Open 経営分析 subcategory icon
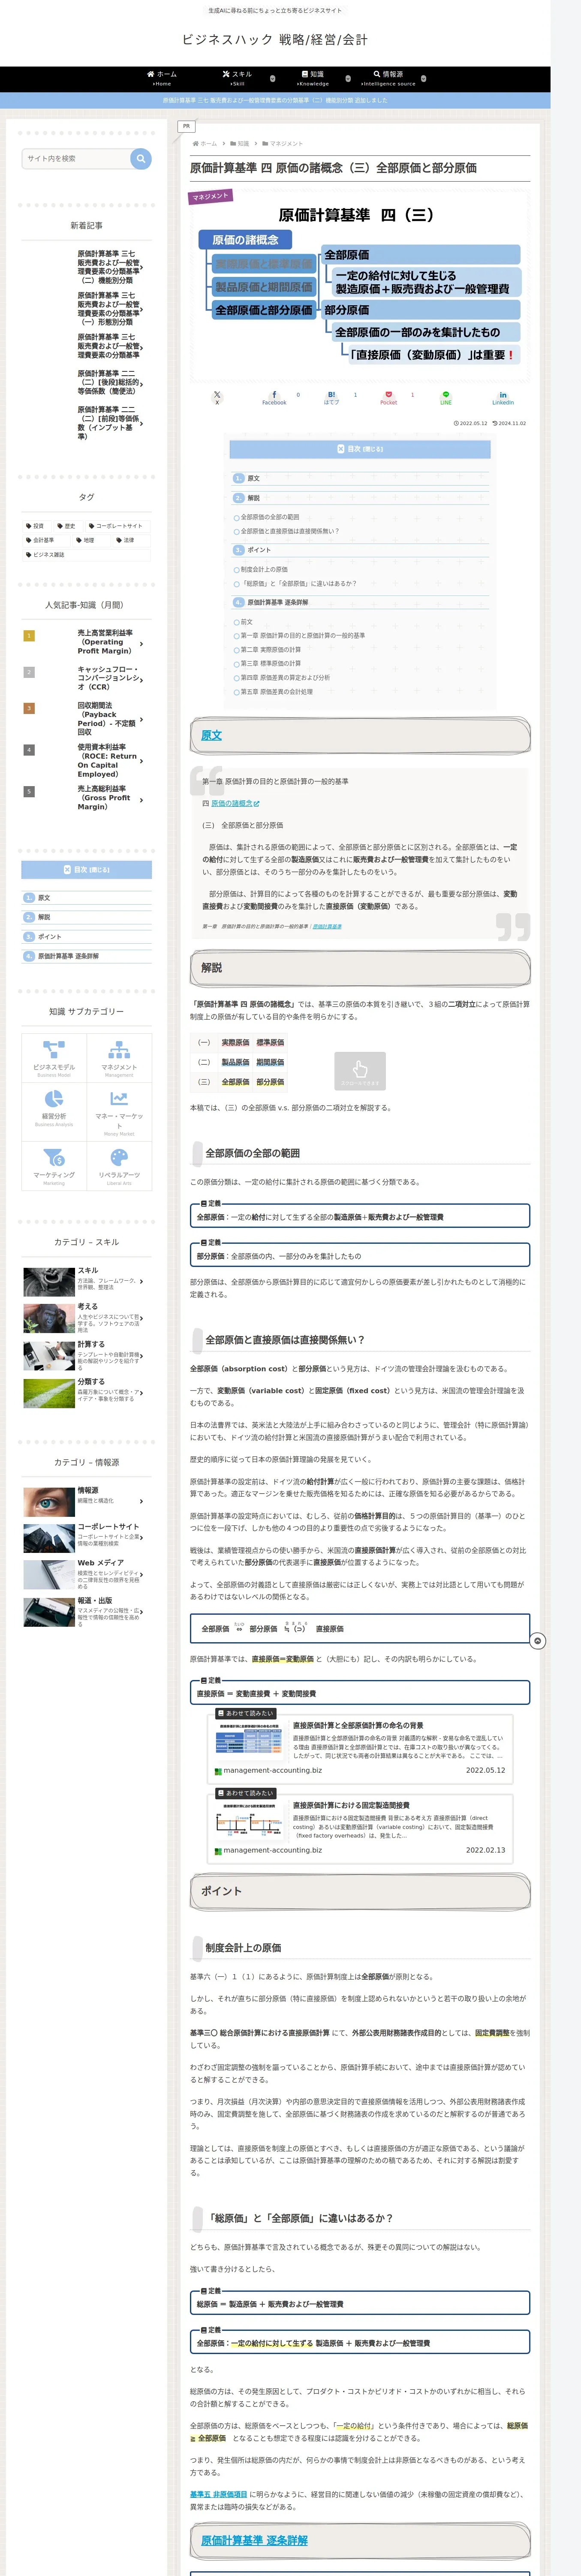The image size is (581, 2576). [x=54, y=1111]
